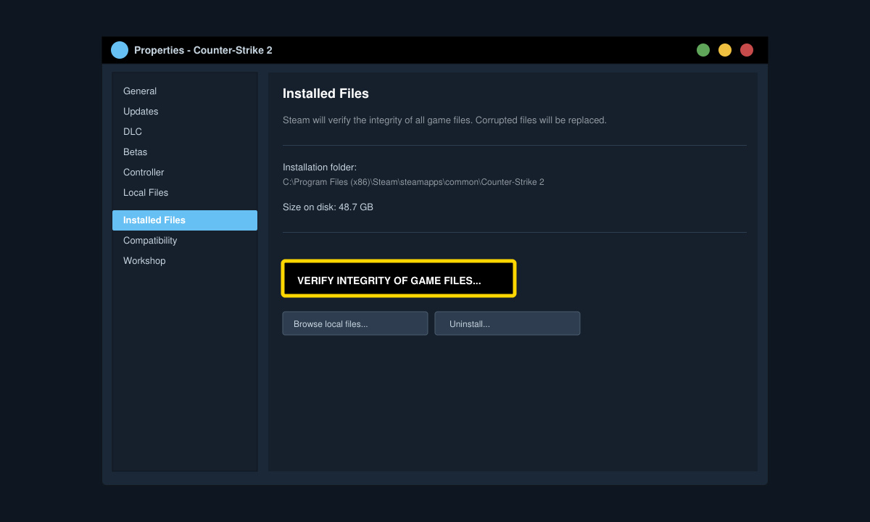Click the 'Installed Files' heading
Screen dimensions: 870x522
(326, 94)
